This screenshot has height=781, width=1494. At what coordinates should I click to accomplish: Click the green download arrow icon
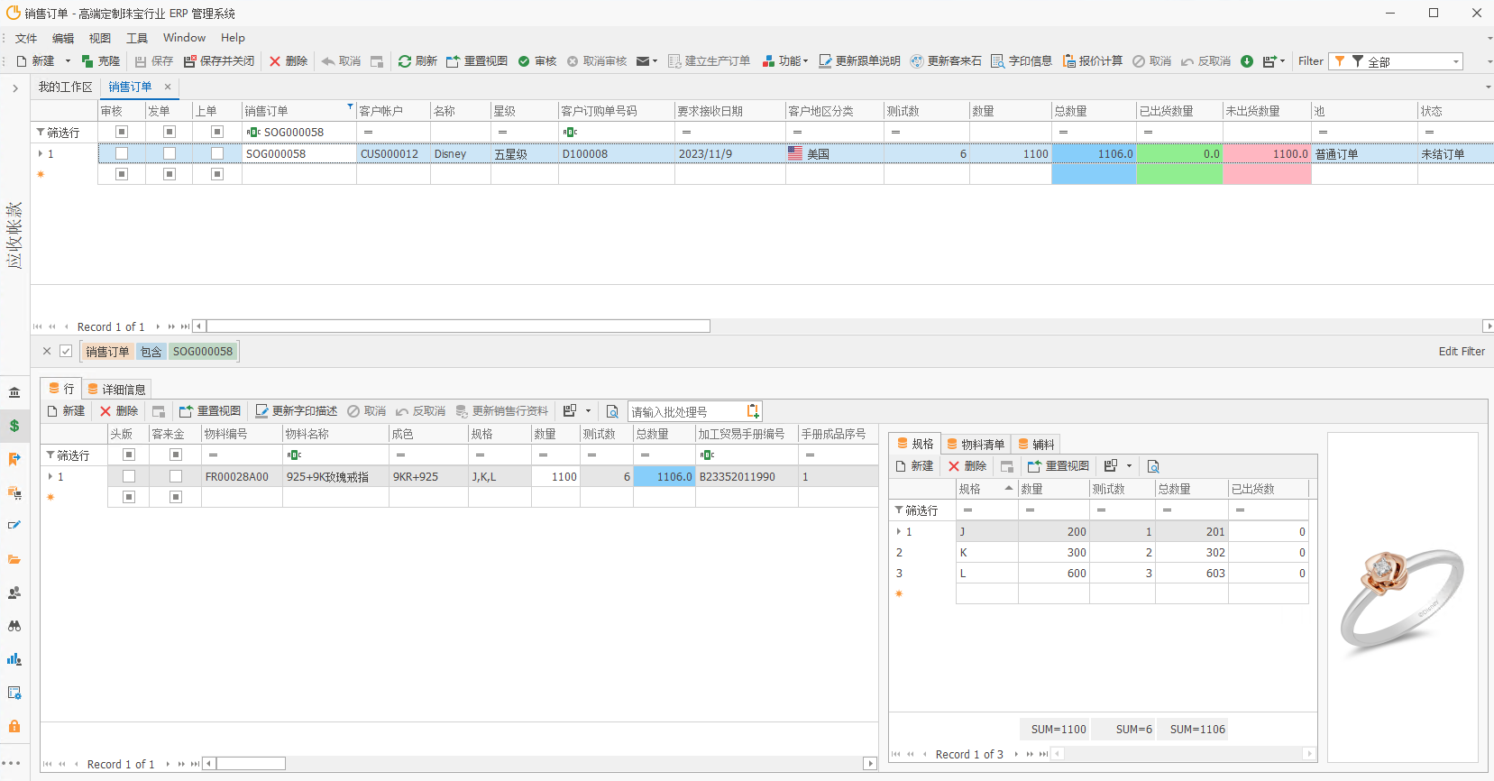click(x=1247, y=61)
